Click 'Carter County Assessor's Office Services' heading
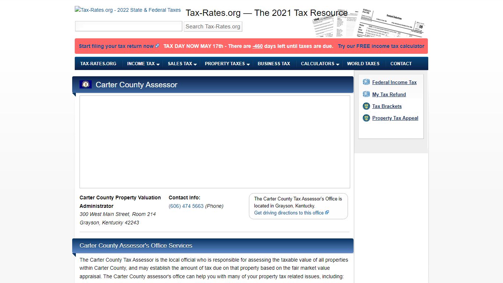Image resolution: width=503 pixels, height=283 pixels. pos(136,245)
